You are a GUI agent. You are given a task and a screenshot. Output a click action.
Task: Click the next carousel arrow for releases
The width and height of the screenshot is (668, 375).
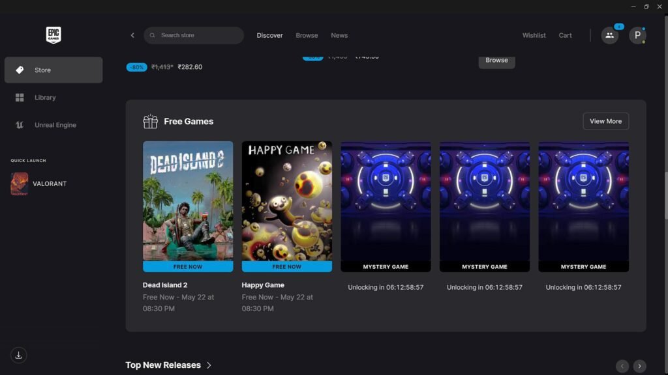pyautogui.click(x=639, y=366)
